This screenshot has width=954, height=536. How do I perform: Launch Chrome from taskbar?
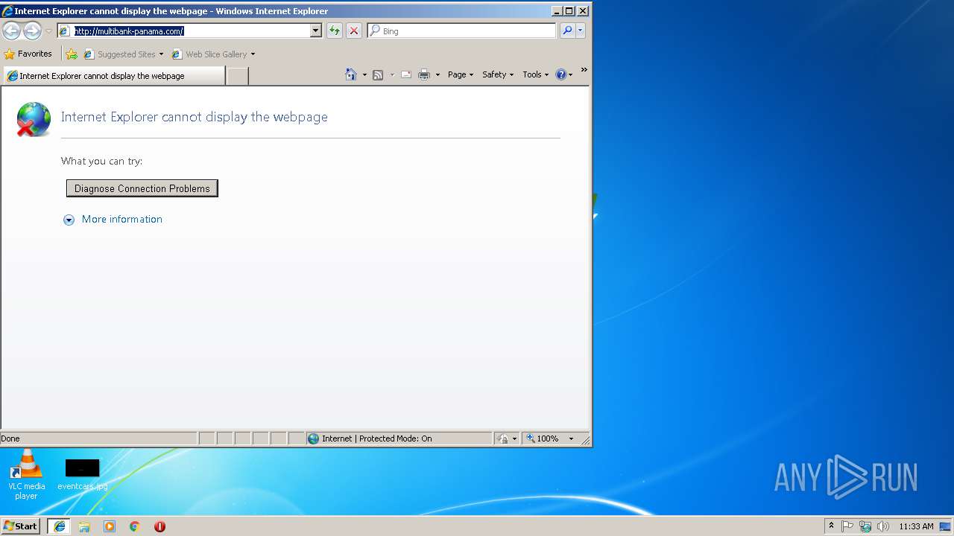[x=135, y=526]
